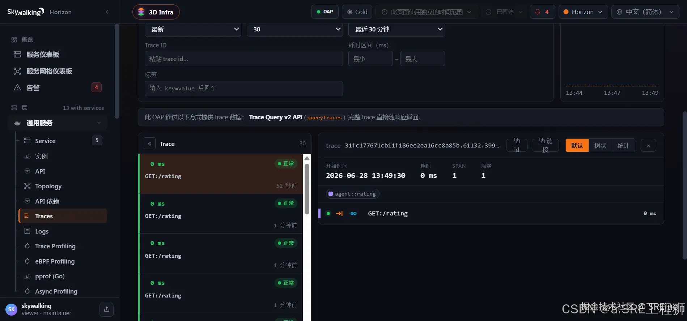Toggle the Cold data button
This screenshot has height=321, width=687.
[357, 12]
